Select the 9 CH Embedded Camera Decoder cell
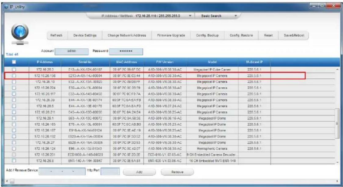 (212, 155)
